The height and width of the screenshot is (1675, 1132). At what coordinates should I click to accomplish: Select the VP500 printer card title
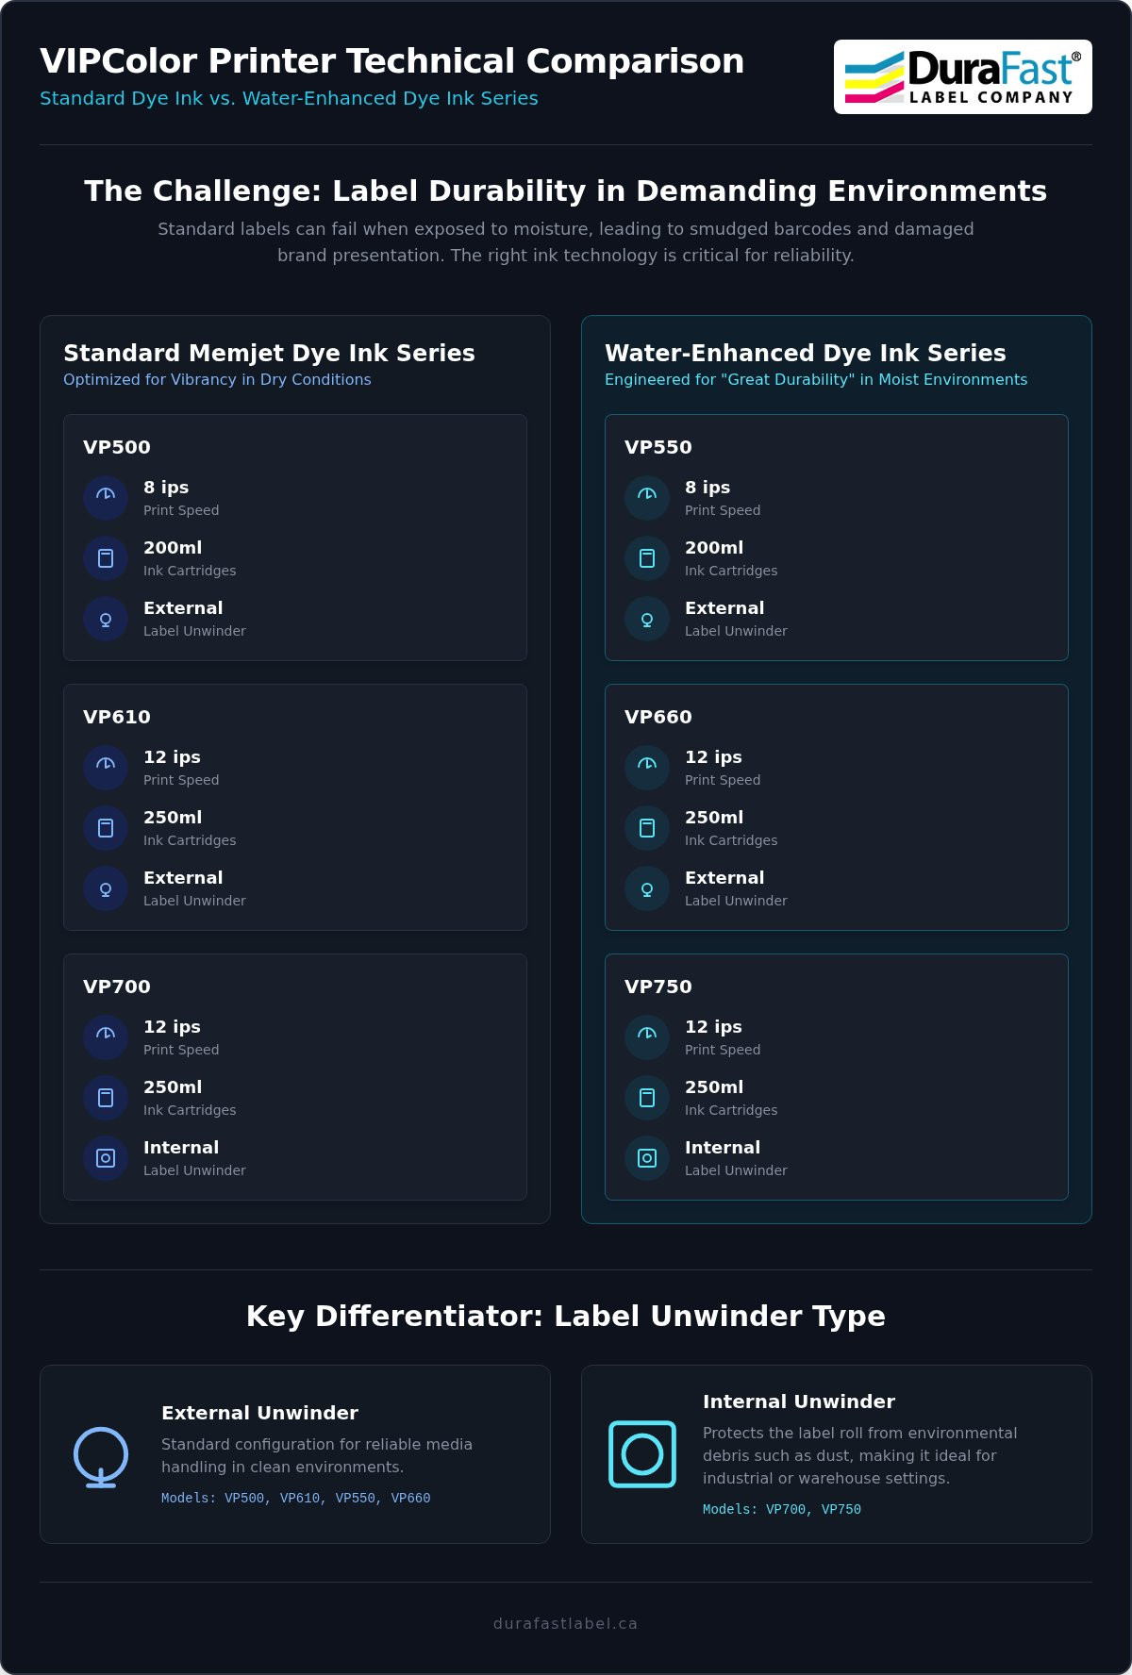click(x=117, y=447)
